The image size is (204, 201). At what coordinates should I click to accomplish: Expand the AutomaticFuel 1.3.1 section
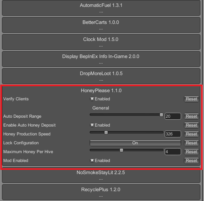coord(101,8)
